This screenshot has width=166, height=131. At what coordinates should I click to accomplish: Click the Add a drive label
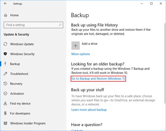90,44
